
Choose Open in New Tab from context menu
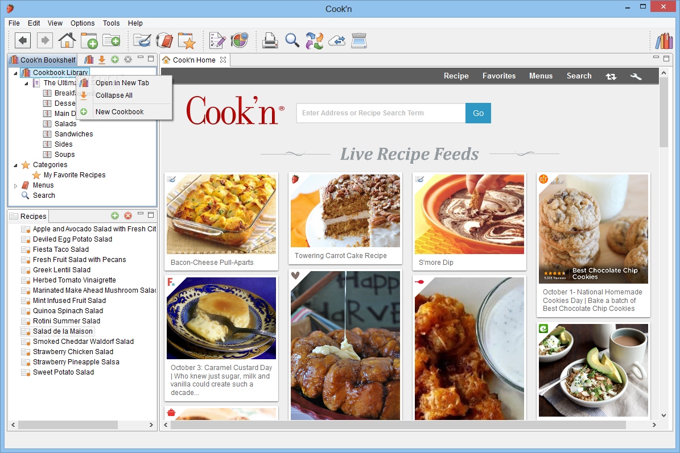[124, 83]
